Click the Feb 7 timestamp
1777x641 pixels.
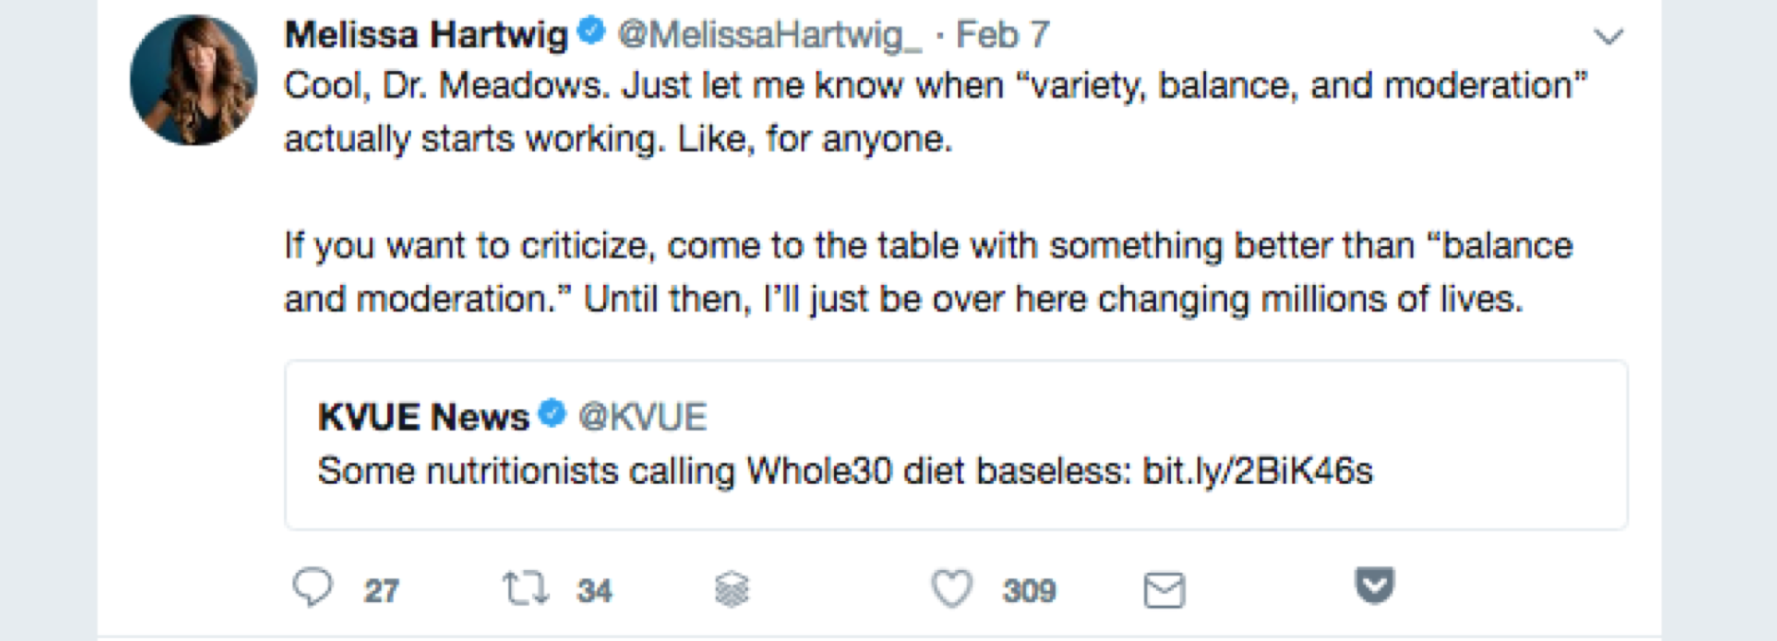pos(1003,35)
